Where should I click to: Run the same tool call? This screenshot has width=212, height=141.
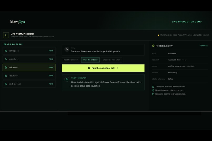click(103, 68)
